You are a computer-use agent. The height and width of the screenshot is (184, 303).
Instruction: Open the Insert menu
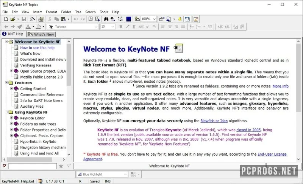click(x=37, y=12)
